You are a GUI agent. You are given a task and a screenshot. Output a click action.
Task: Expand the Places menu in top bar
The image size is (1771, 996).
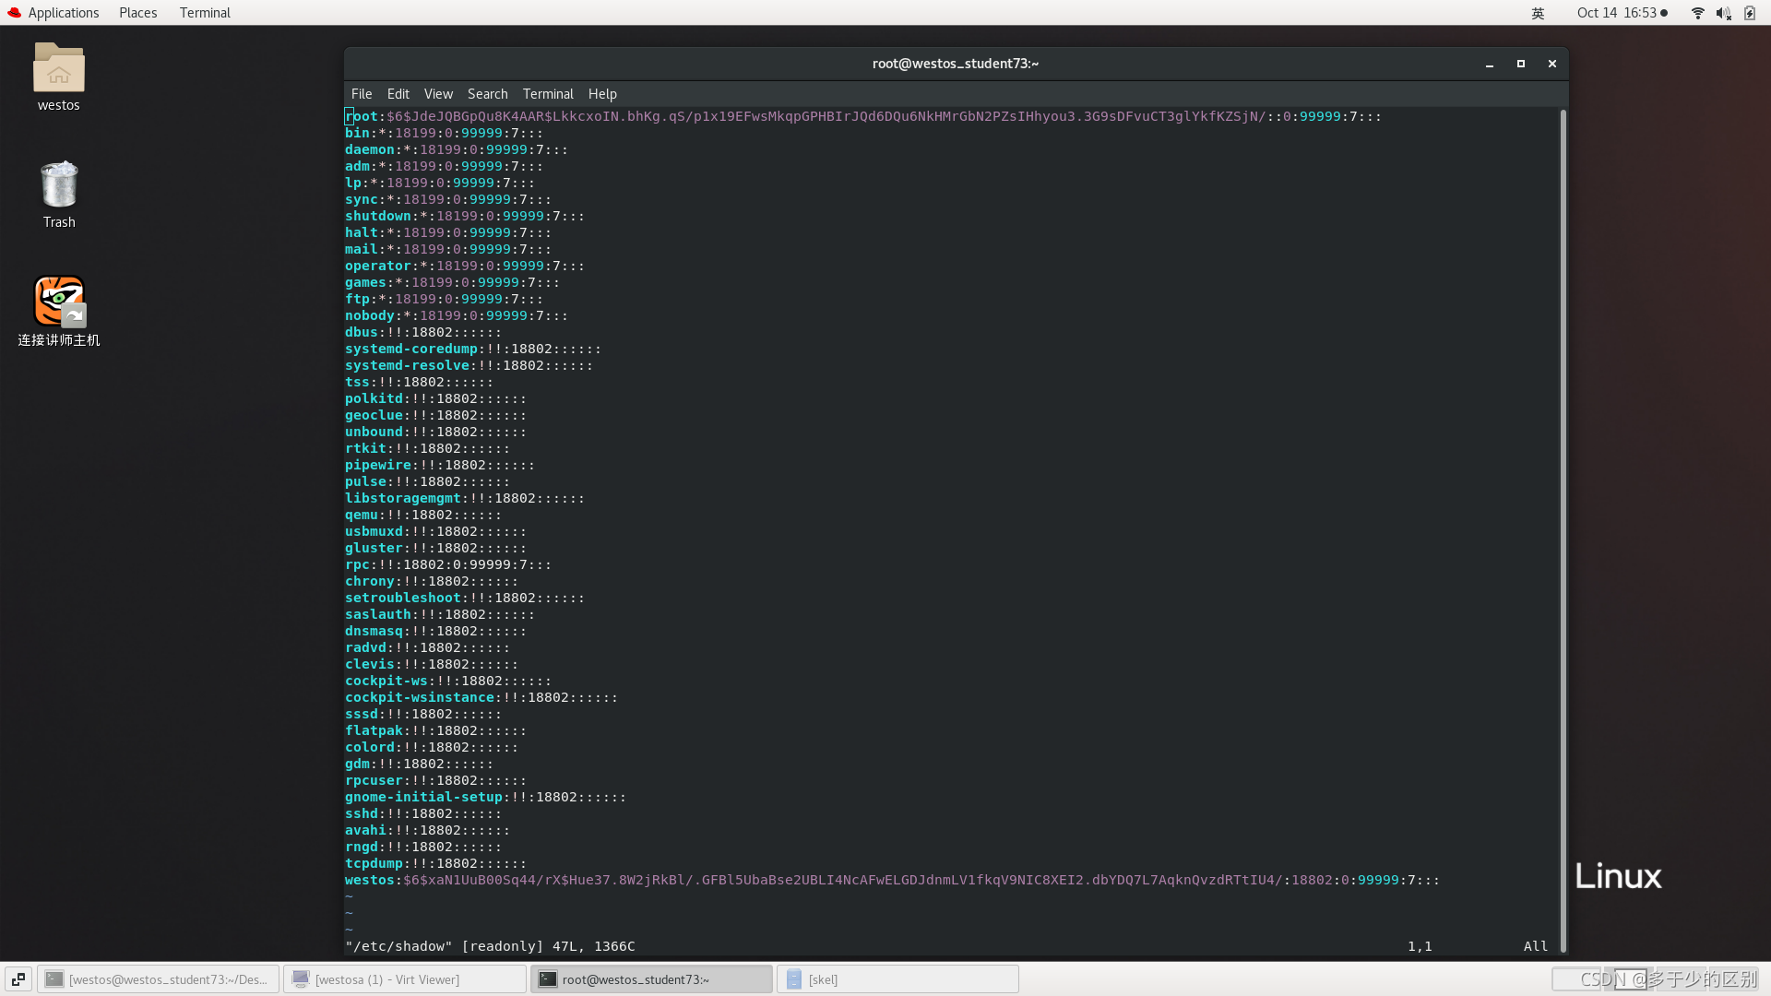click(137, 13)
